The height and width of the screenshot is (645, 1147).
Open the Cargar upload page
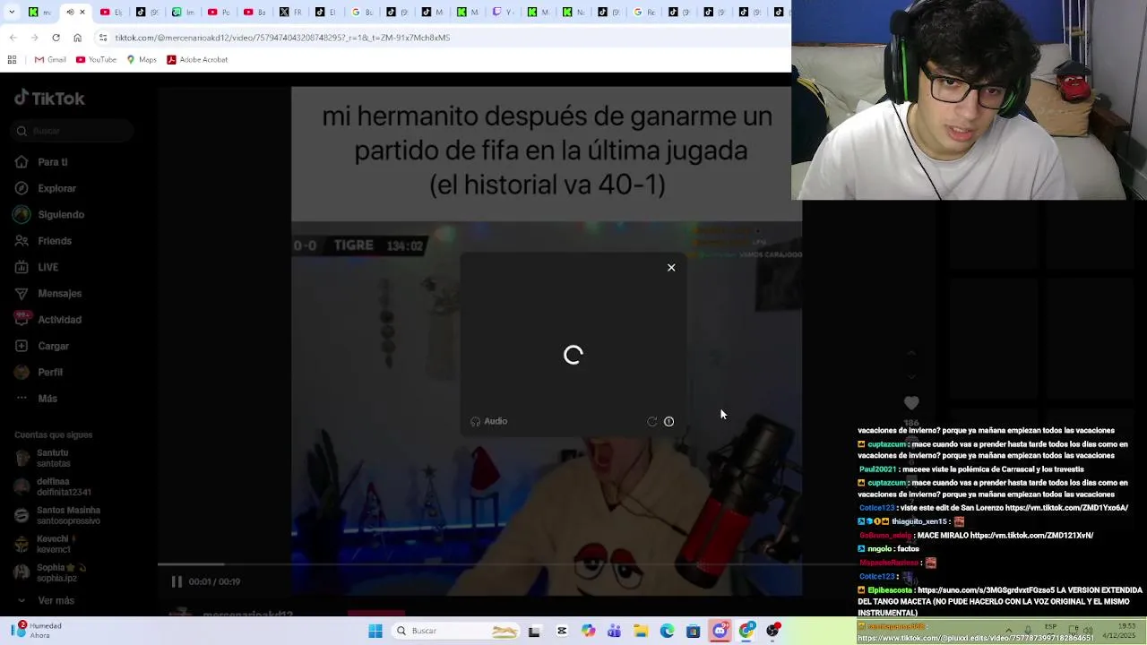point(42,346)
